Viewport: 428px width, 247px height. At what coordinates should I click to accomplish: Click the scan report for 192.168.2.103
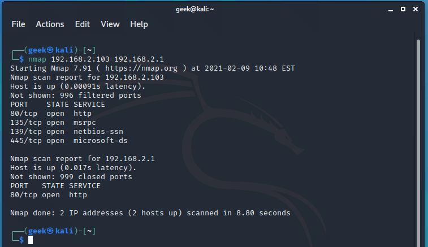coord(87,77)
